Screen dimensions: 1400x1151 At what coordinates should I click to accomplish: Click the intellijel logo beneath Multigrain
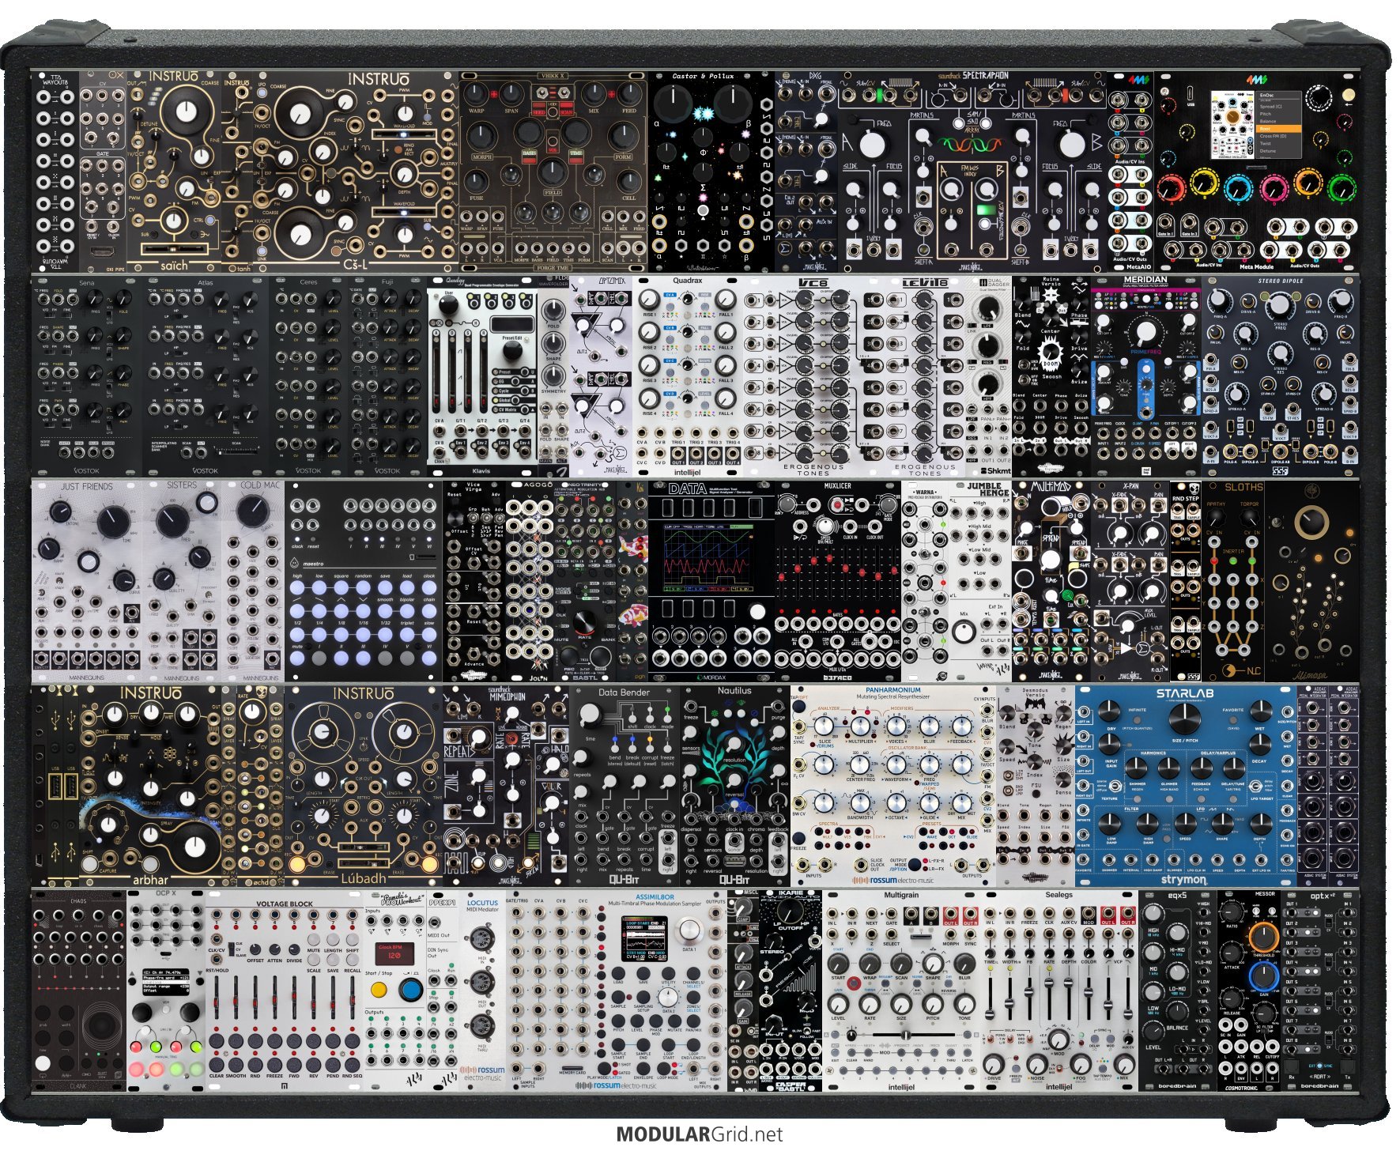pyautogui.click(x=902, y=1087)
